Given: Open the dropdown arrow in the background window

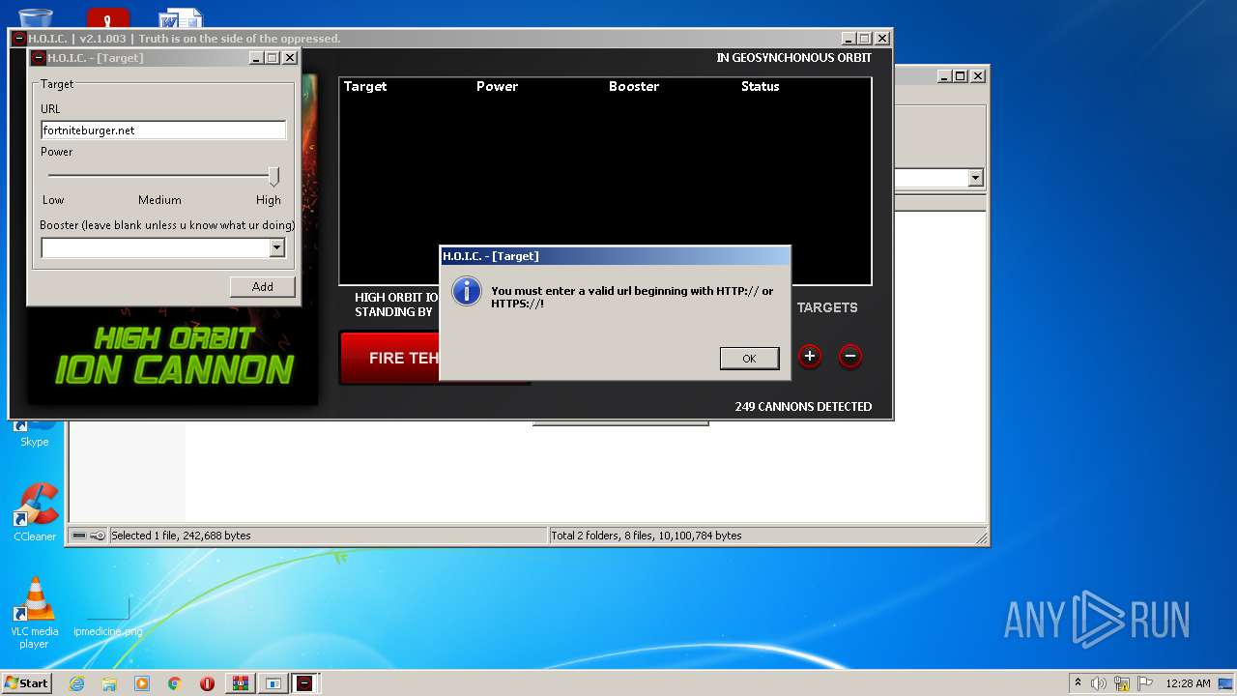Looking at the screenshot, I should pyautogui.click(x=975, y=178).
